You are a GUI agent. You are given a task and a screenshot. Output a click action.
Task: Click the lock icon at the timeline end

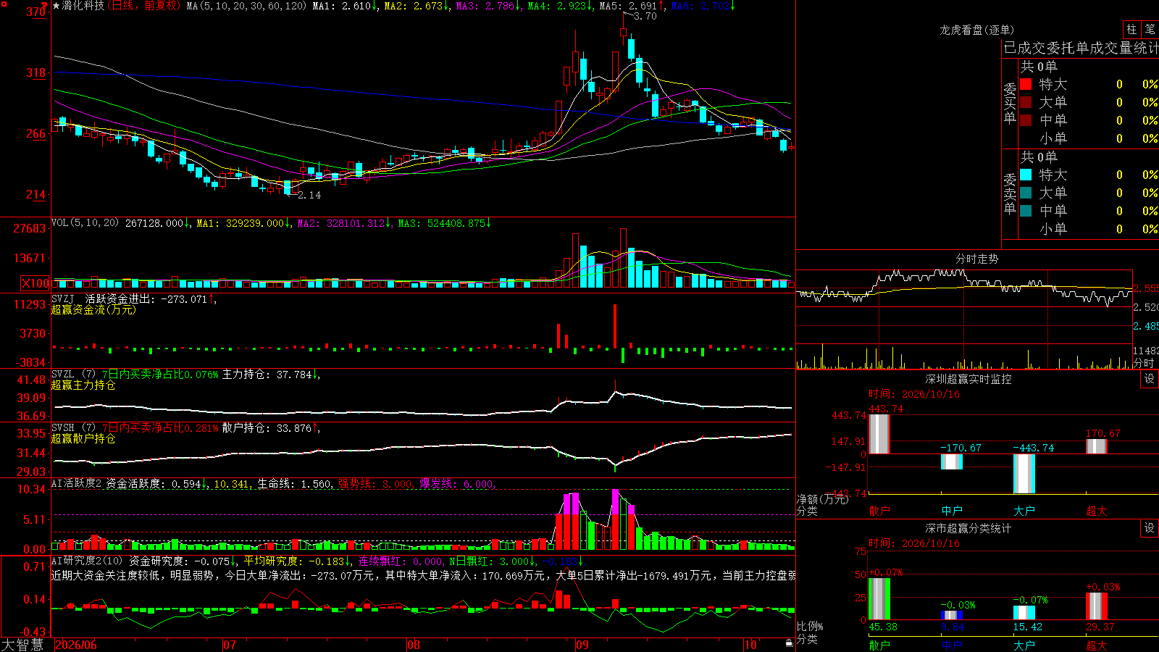[x=790, y=643]
